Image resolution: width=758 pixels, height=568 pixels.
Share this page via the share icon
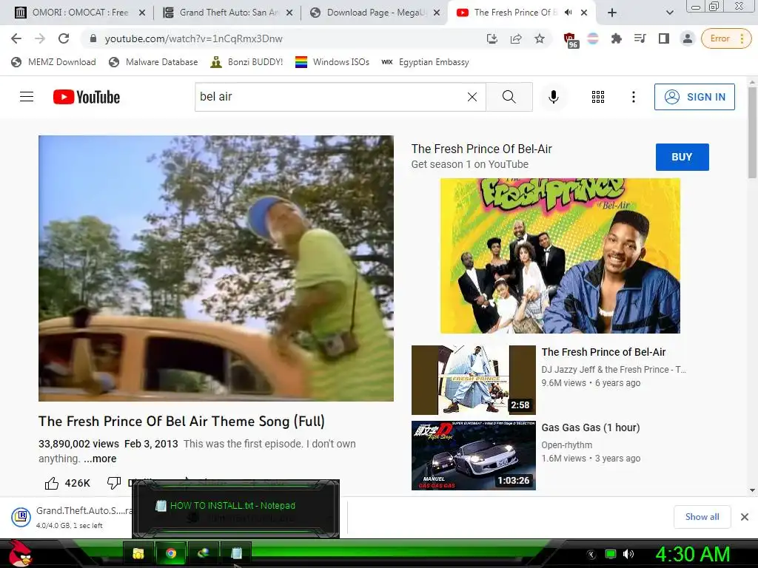516,38
